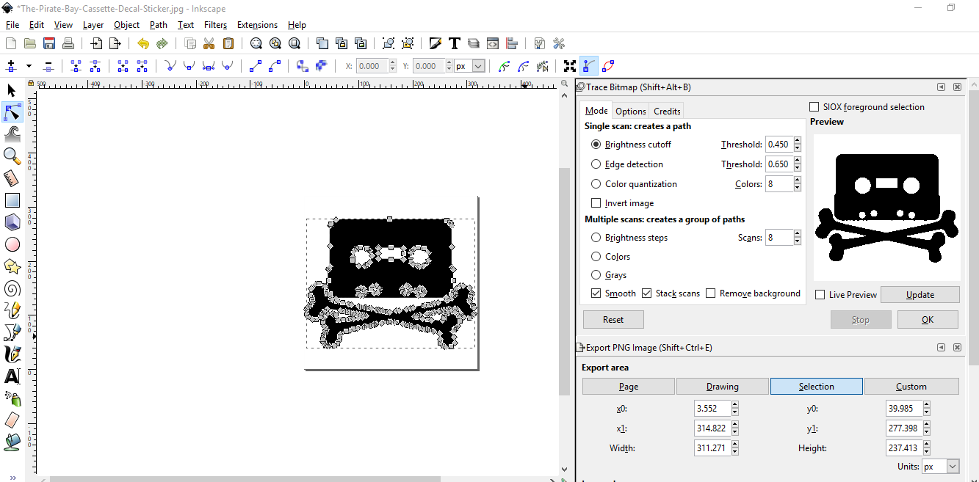The image size is (979, 482).
Task: Open the Path menu
Action: click(x=159, y=25)
